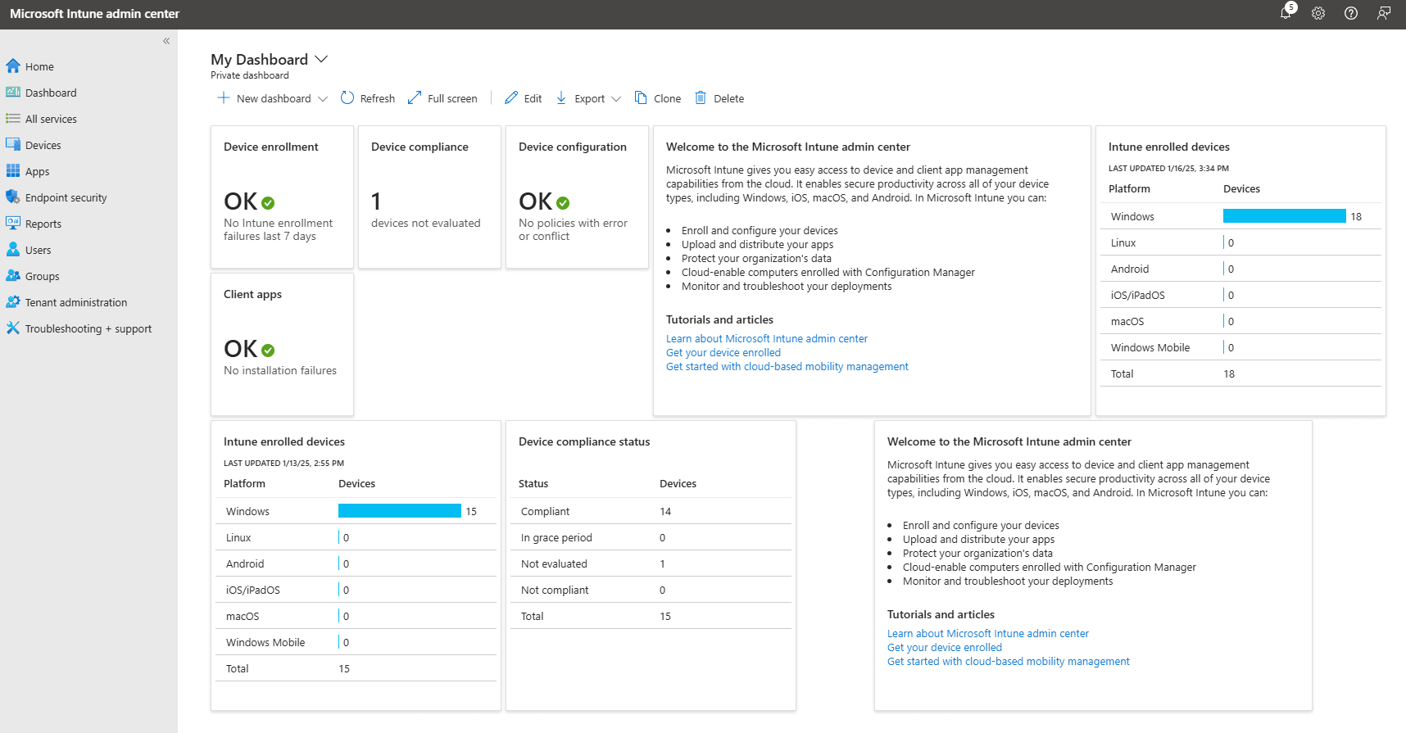The width and height of the screenshot is (1406, 733).
Task: Click the Apps grid icon
Action: (x=13, y=171)
